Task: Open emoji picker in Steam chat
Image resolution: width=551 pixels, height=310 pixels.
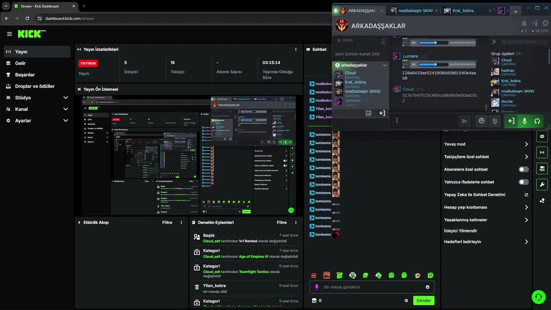Action: click(x=481, y=121)
